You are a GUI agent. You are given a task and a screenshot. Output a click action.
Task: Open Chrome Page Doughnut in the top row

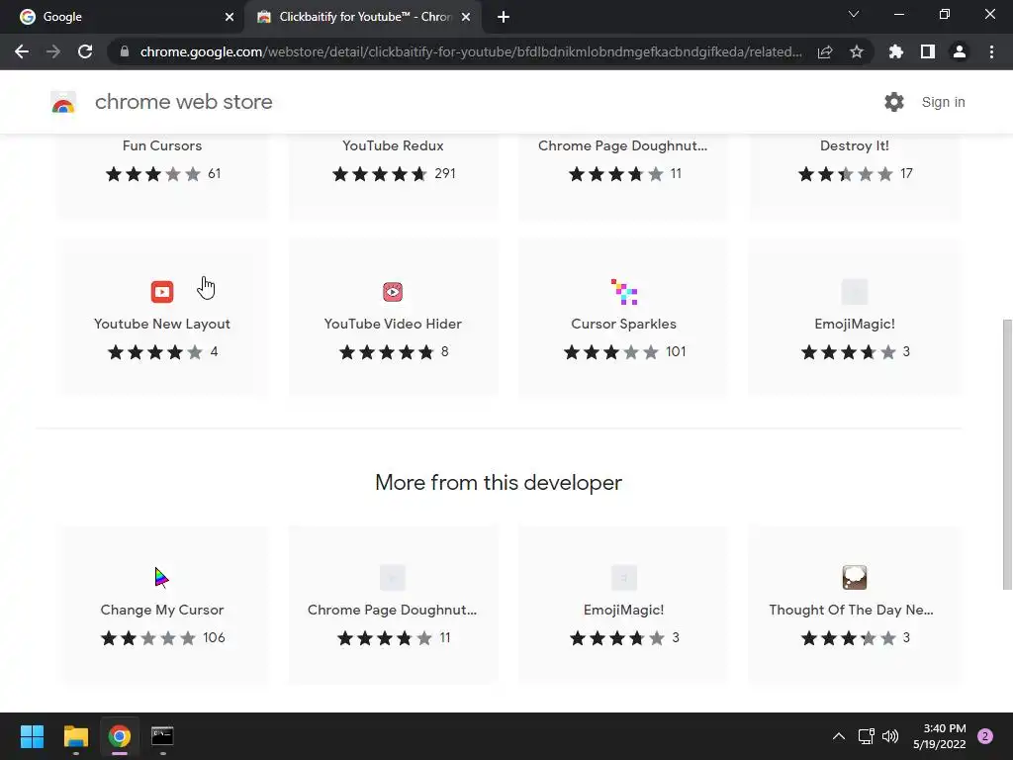coord(623,146)
